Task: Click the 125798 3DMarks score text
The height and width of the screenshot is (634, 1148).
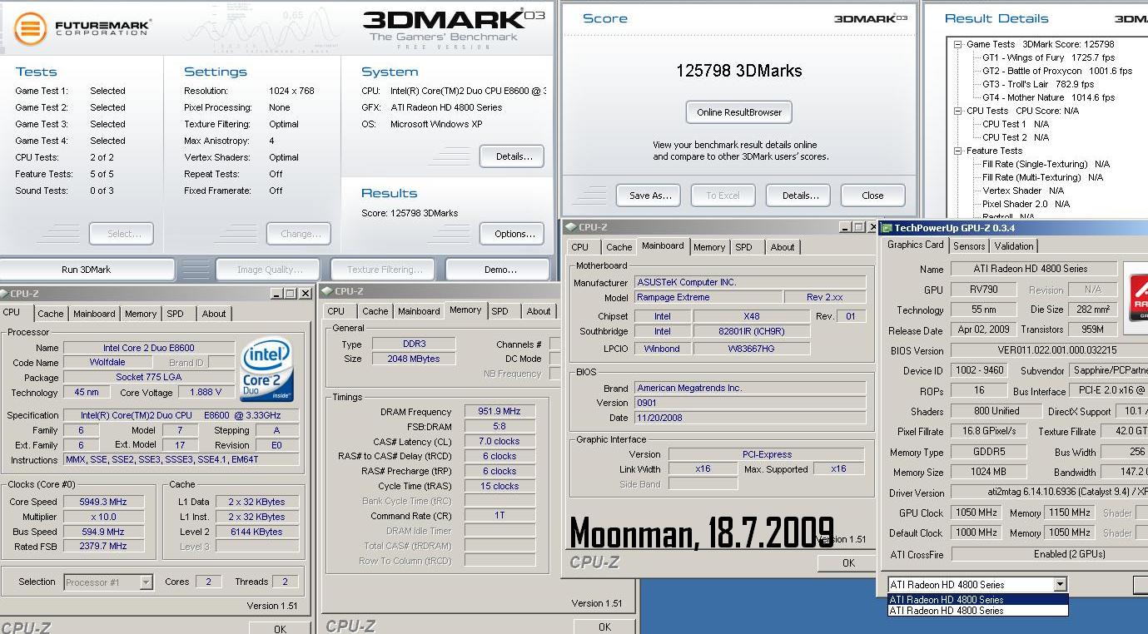Action: [739, 71]
